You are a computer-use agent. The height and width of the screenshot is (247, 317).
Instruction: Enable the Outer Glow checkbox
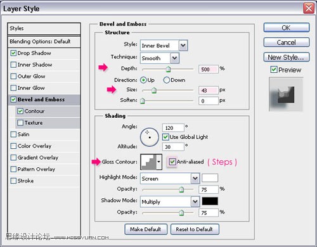(13, 76)
